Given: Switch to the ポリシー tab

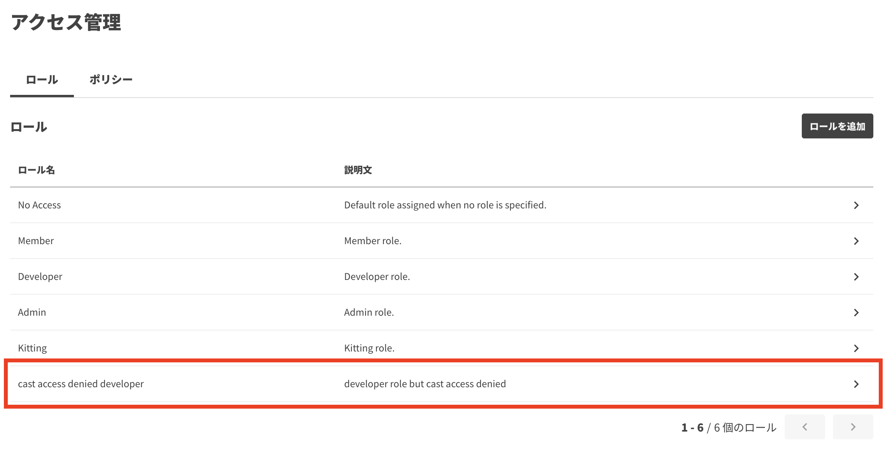Looking at the screenshot, I should coord(111,80).
